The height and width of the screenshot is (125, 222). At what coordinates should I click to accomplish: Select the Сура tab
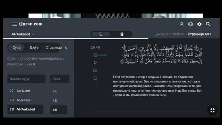coord(16,48)
